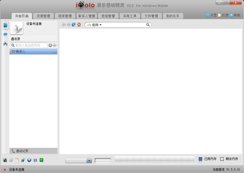The width and height of the screenshot is (244, 173).
Task: Open the 通话记录 section
Action: click(33, 151)
